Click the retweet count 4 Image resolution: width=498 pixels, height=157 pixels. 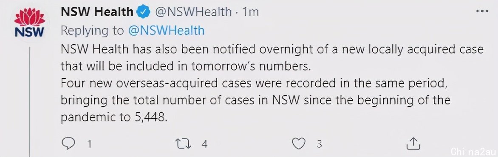tap(204, 144)
